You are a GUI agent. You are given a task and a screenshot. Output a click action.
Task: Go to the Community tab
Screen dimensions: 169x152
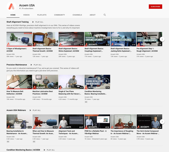point(59,15)
